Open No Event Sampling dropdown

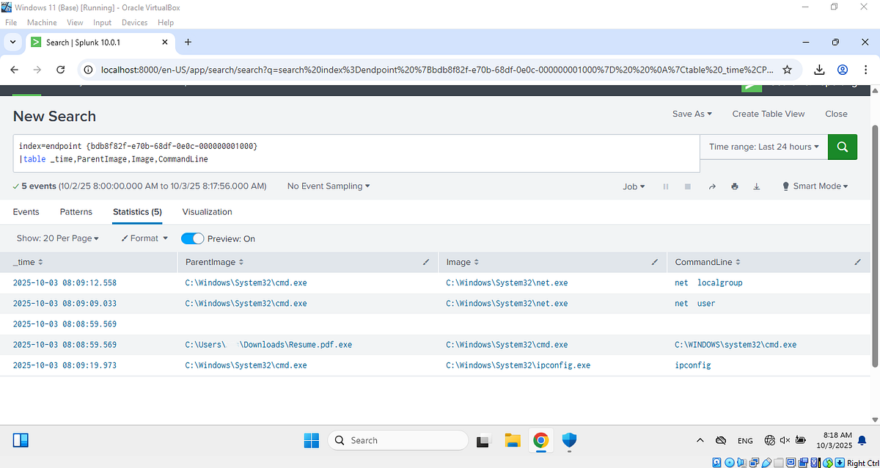(x=329, y=186)
